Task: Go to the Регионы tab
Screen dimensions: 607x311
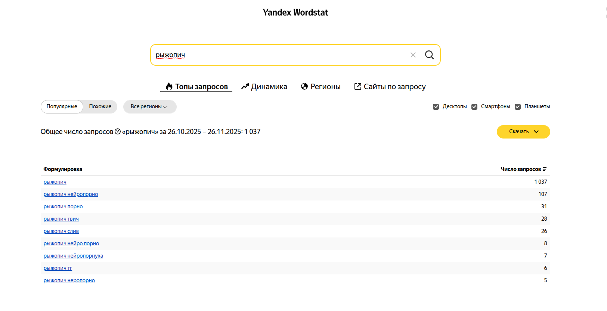Action: 321,87
